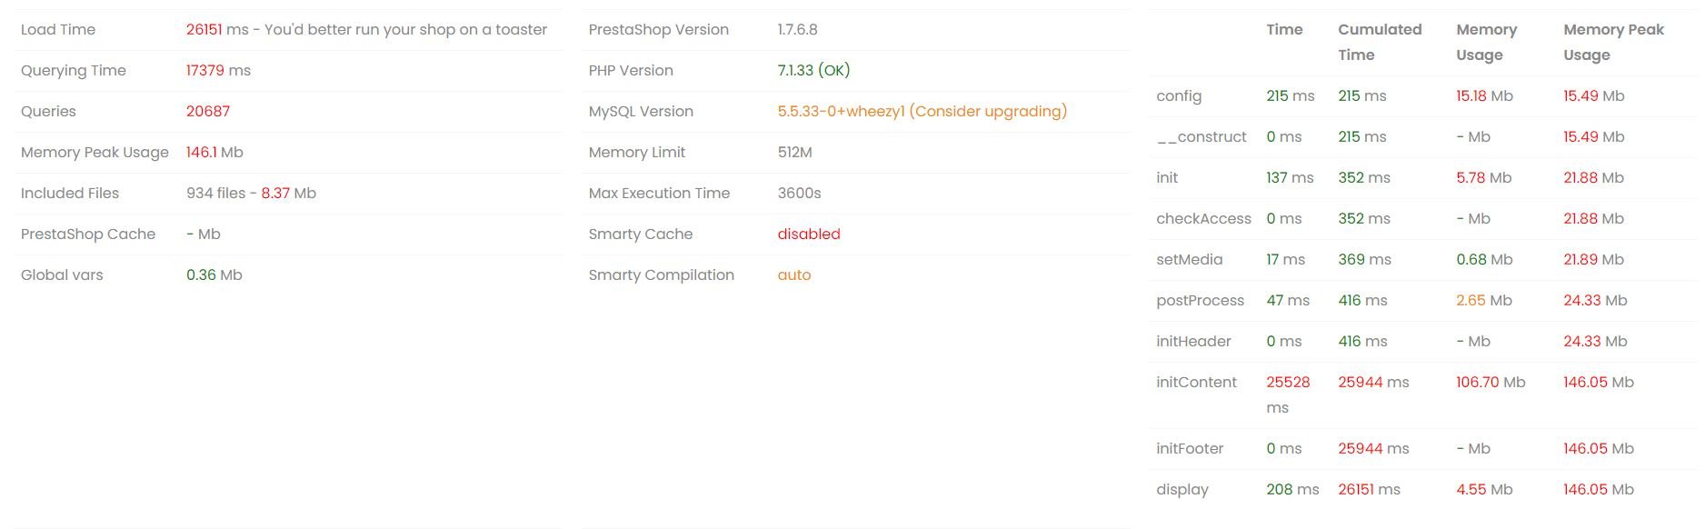
Task: Click PrestaShop Version 1.7.6.8 value
Action: point(798,29)
